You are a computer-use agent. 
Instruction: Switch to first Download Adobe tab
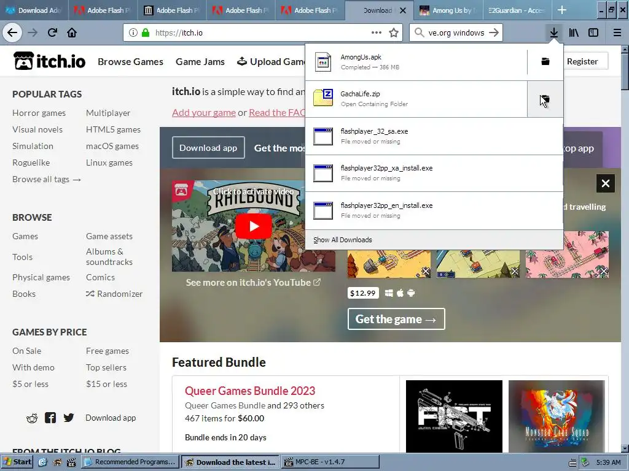[x=34, y=10]
